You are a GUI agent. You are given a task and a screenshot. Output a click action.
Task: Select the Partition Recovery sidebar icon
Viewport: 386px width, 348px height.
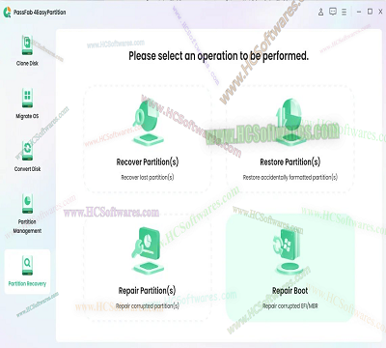[x=27, y=265]
